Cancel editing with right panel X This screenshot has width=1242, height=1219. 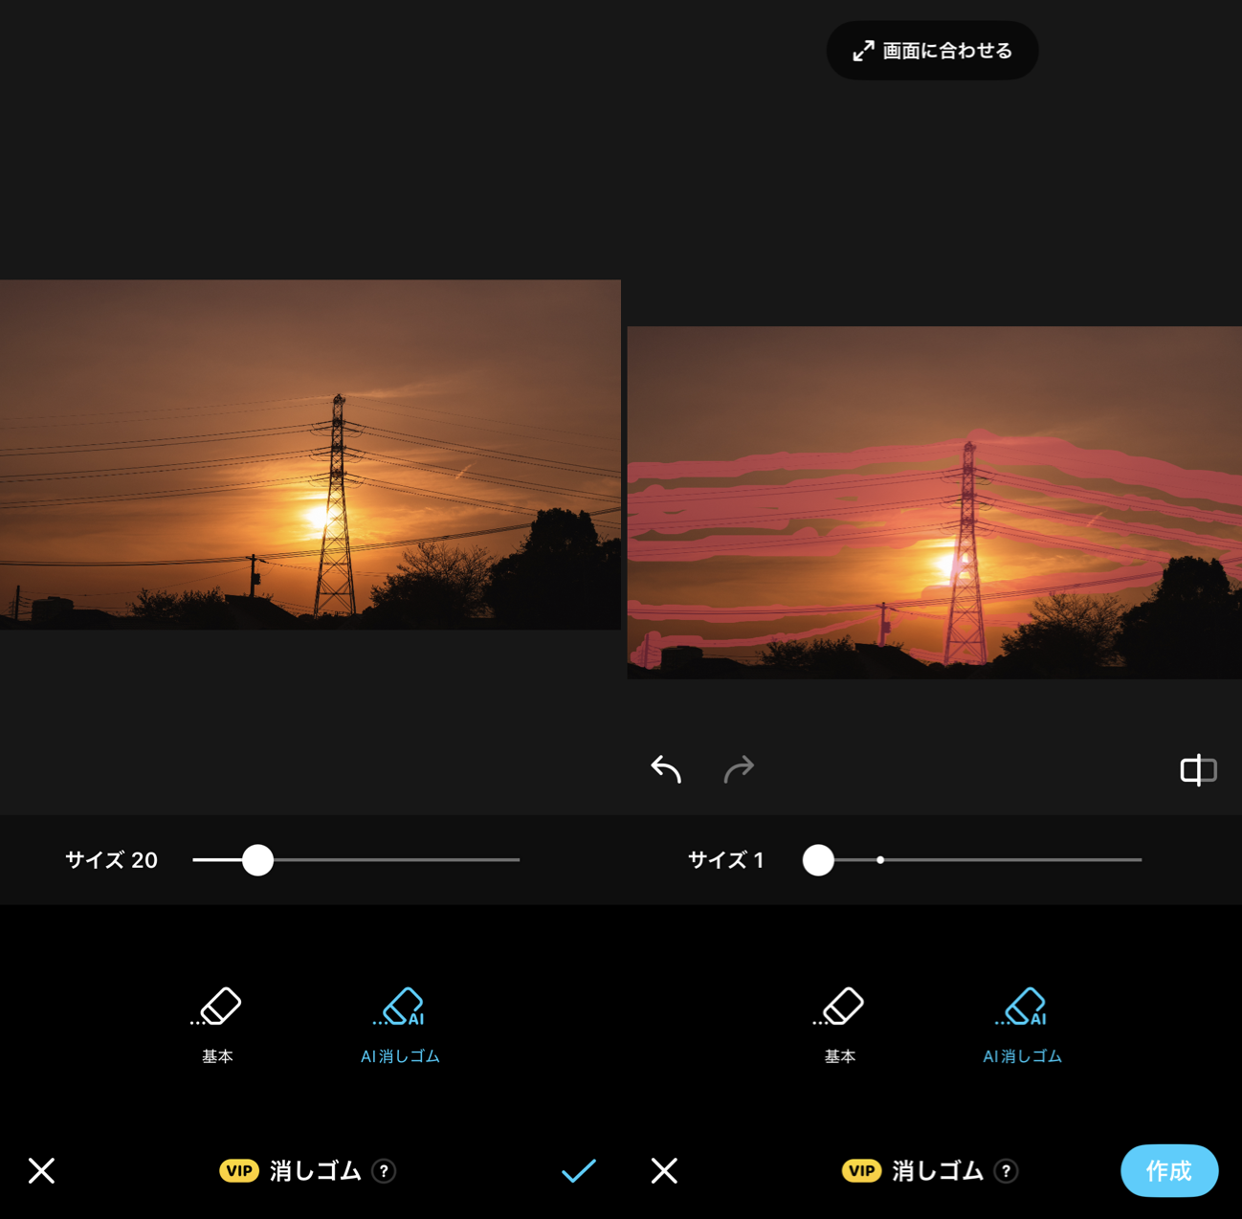tap(664, 1170)
